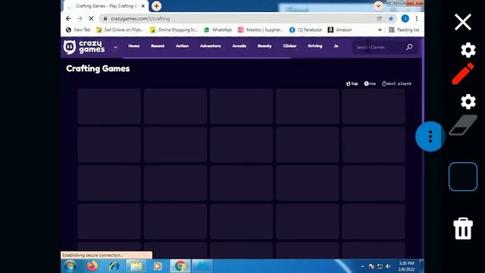Click the share page icon
The image size is (485, 273).
click(x=379, y=18)
